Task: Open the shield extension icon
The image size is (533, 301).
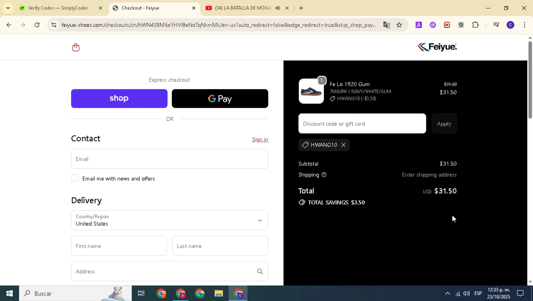Action: [461, 25]
